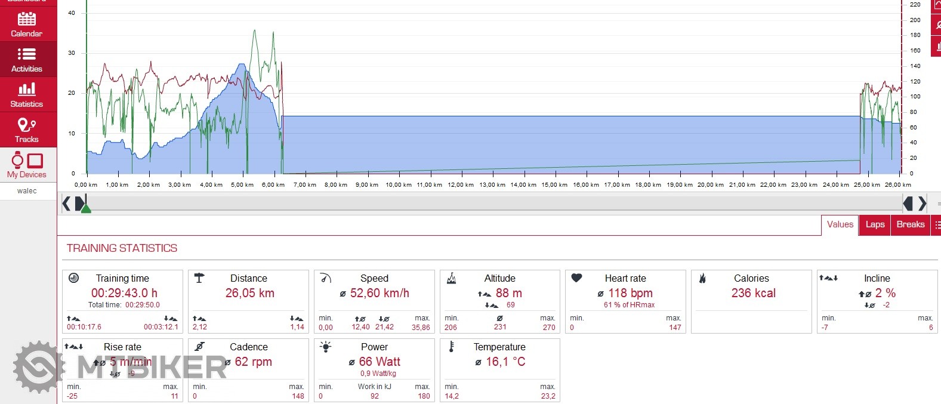Image resolution: width=941 pixels, height=404 pixels.
Task: Click the Power statistics card
Action: pyautogui.click(x=374, y=370)
